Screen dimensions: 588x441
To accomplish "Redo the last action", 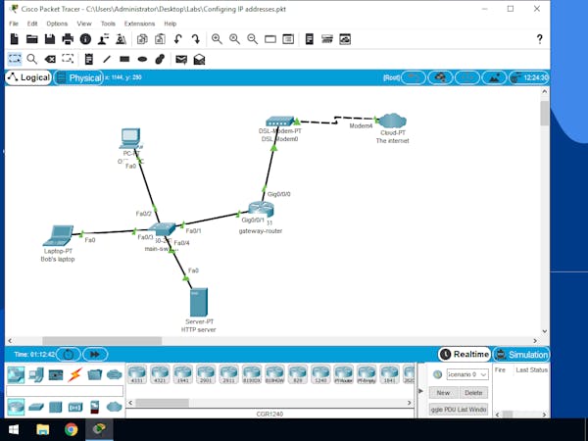I will click(196, 39).
